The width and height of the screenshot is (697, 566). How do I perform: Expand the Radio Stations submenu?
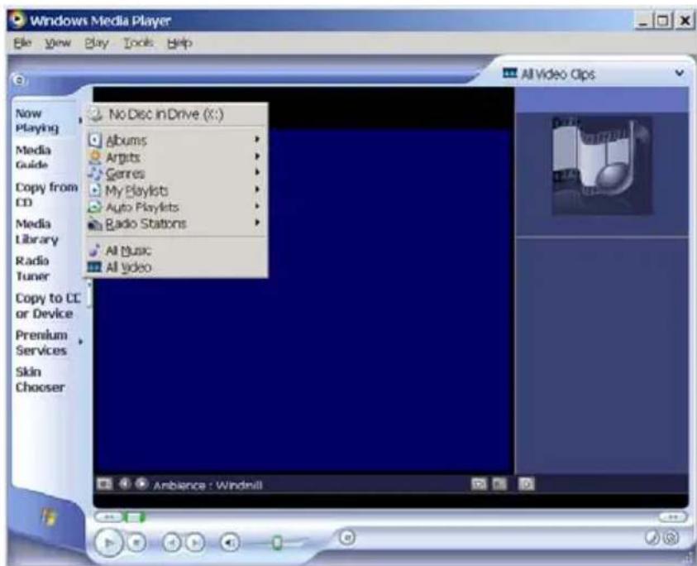176,223
